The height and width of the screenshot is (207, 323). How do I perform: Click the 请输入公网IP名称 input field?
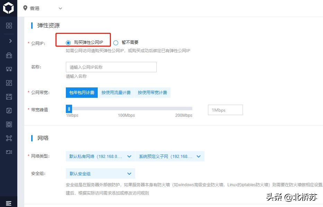click(x=111, y=67)
